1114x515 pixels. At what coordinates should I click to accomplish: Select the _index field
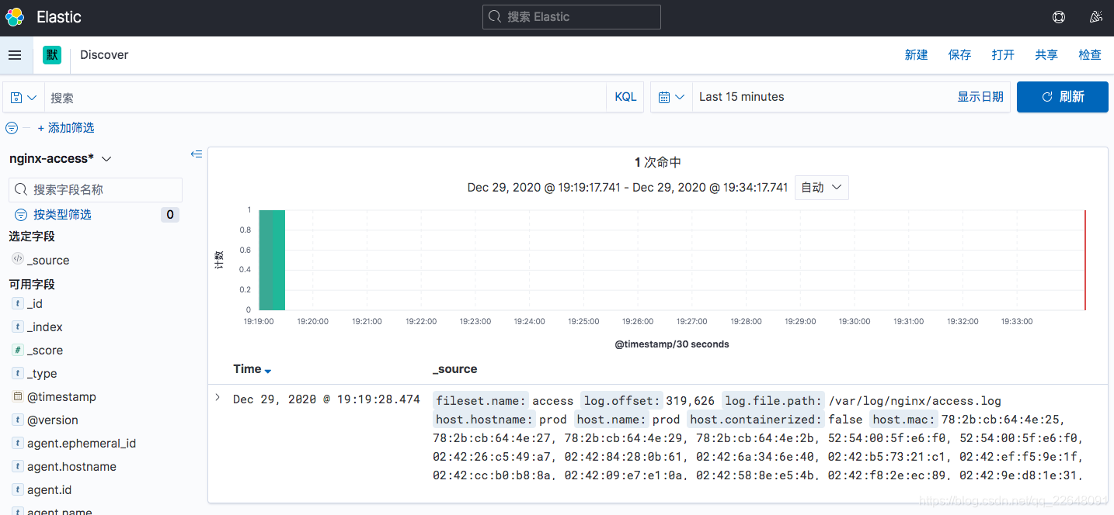(x=45, y=327)
